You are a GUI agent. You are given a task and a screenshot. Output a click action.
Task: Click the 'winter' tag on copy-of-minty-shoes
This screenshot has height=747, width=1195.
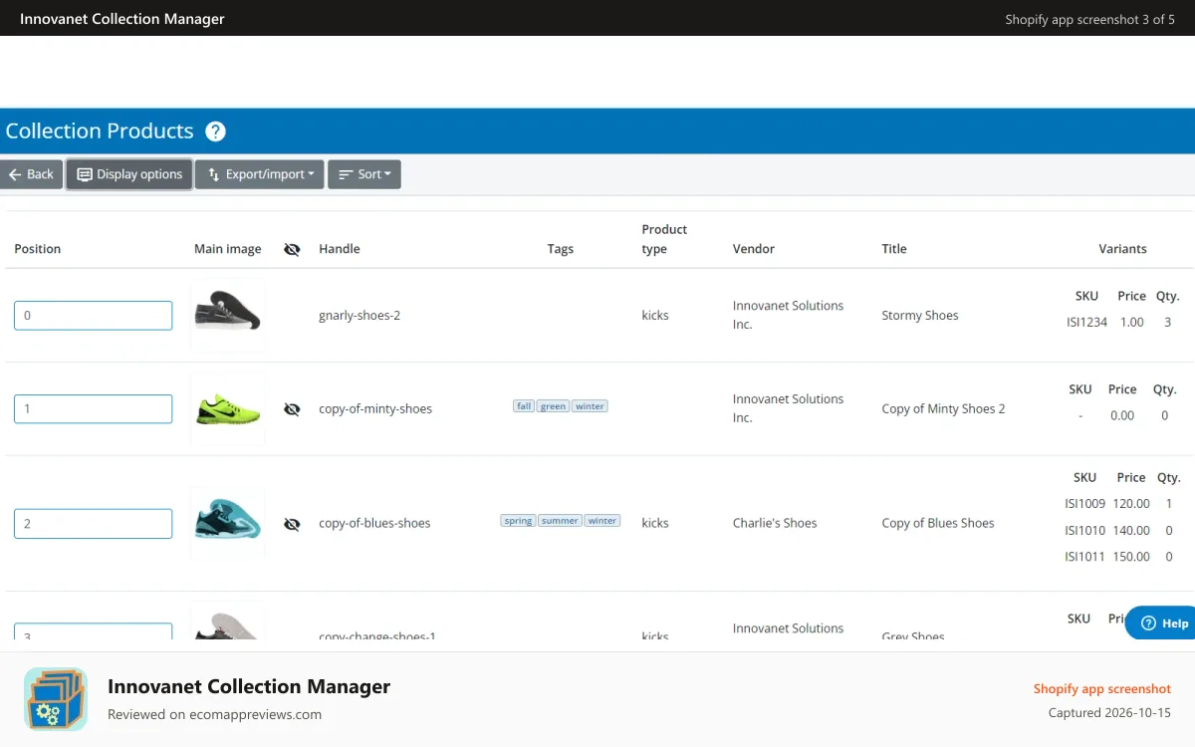pos(590,406)
